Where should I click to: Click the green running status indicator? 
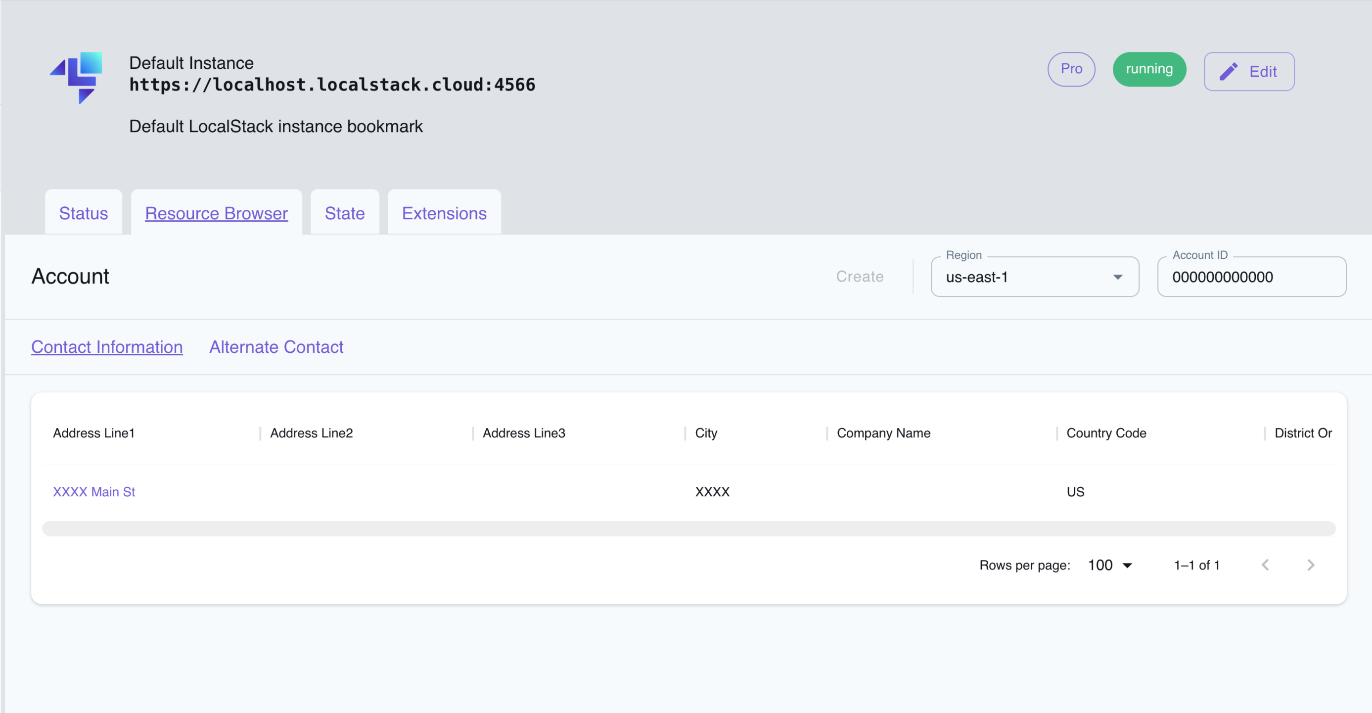coord(1149,69)
